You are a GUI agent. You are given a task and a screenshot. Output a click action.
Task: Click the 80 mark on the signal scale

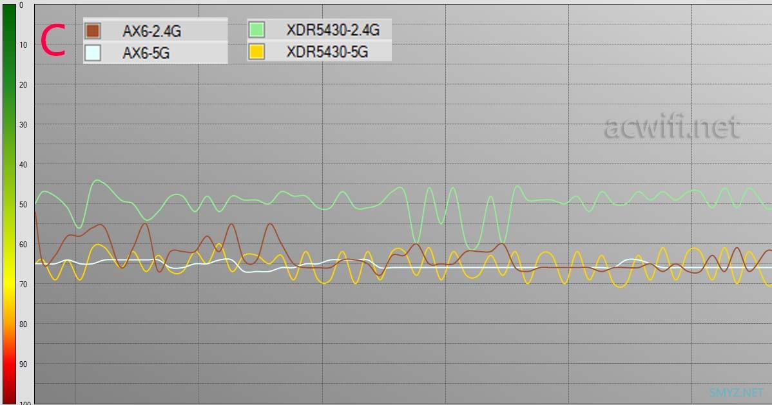23,324
